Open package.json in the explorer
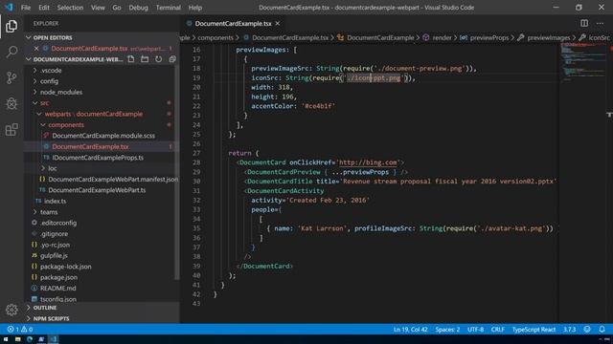This screenshot has width=613, height=344. (x=58, y=277)
